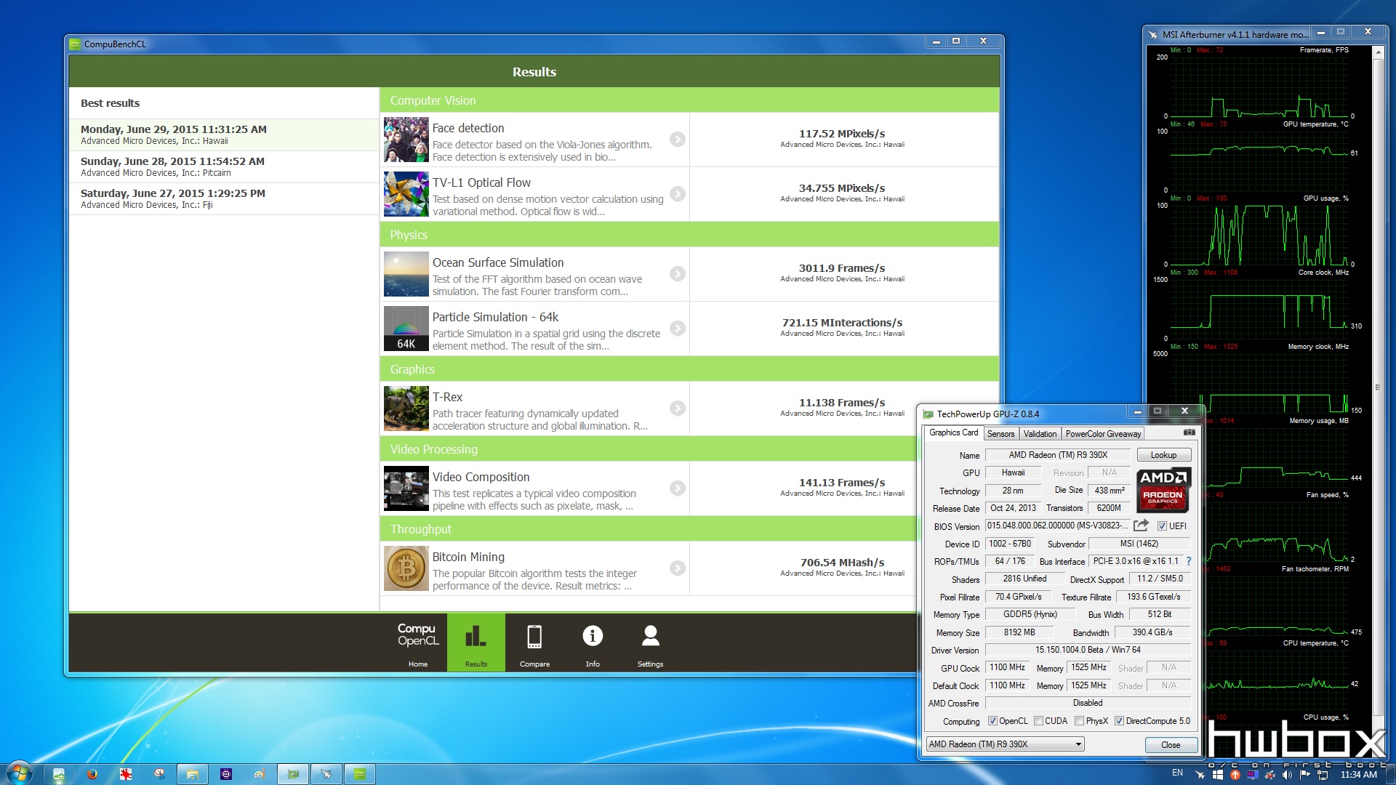Click the GPU-Z screenshot camera icon
The width and height of the screenshot is (1396, 785).
pyautogui.click(x=1189, y=432)
